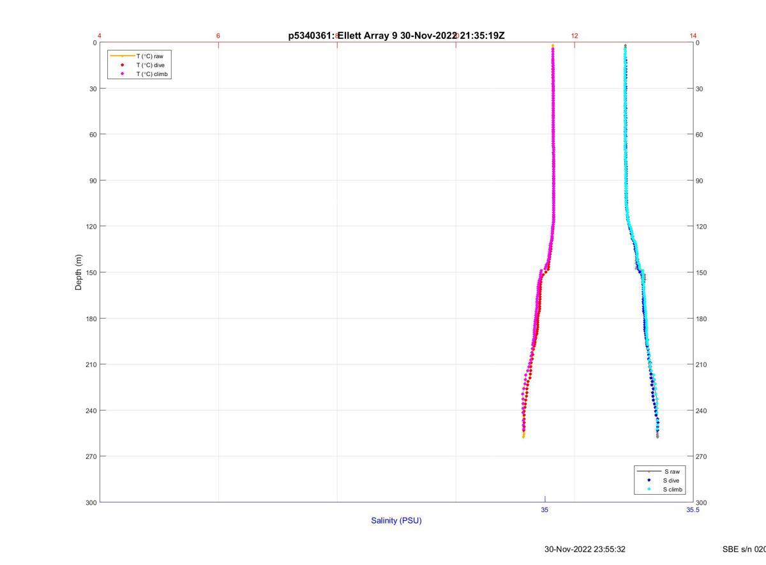Click depth tick "180" on the right axis

(702, 319)
